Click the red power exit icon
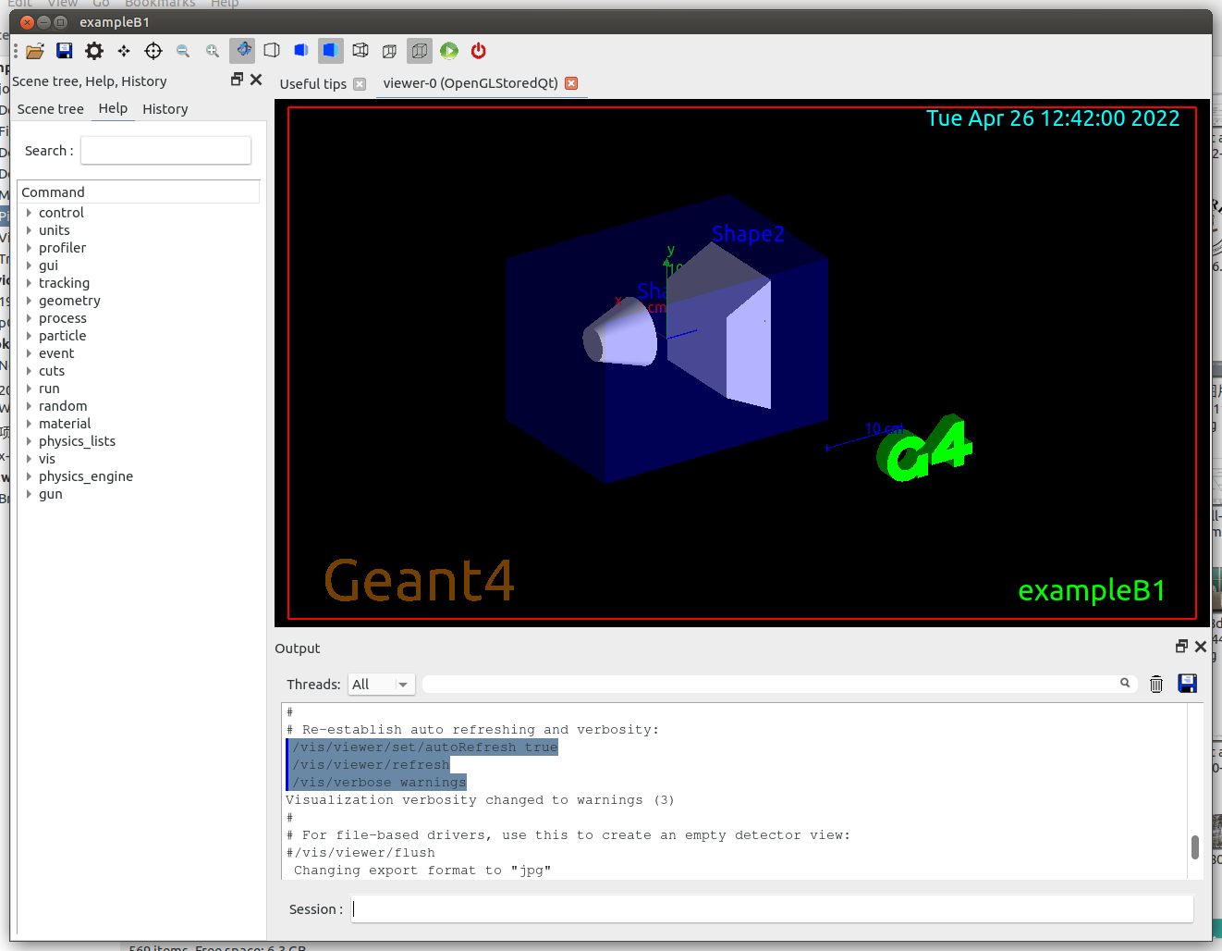 click(x=479, y=51)
